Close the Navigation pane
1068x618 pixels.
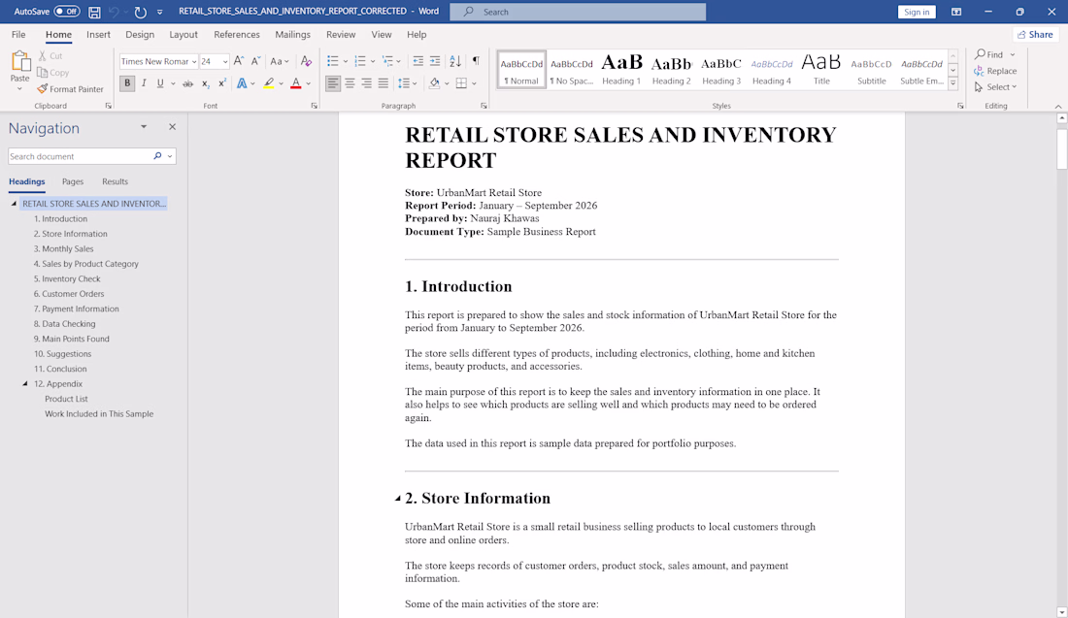(x=172, y=126)
